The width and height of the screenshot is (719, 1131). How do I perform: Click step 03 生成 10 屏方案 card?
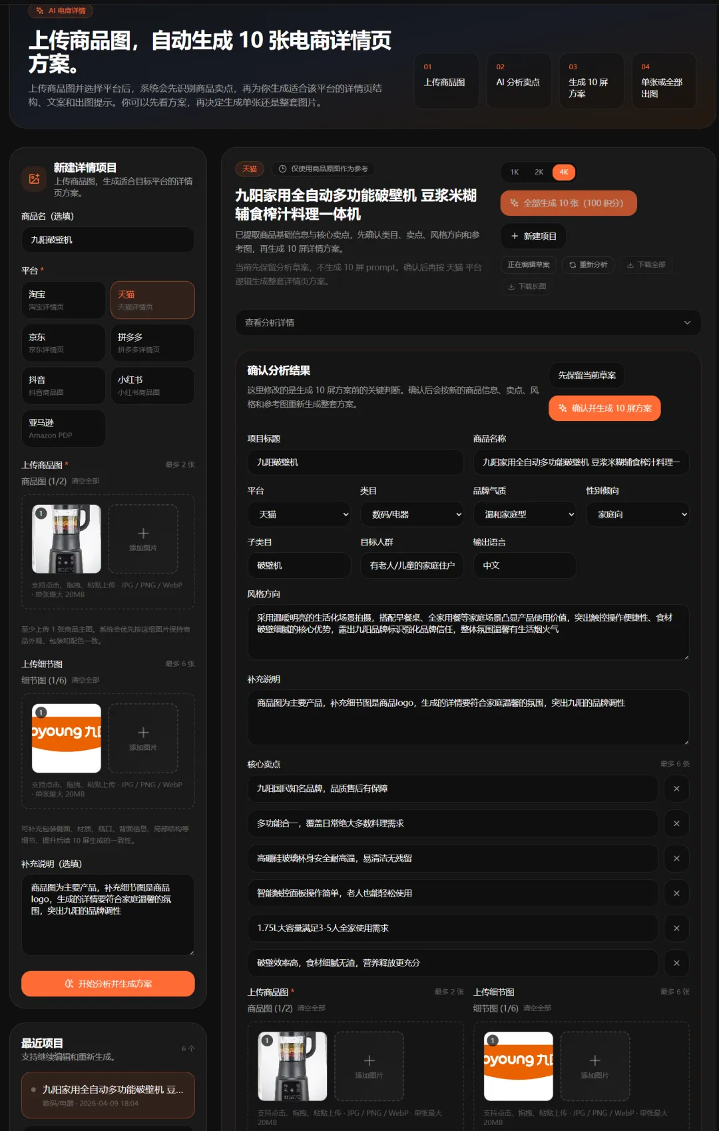click(x=592, y=81)
